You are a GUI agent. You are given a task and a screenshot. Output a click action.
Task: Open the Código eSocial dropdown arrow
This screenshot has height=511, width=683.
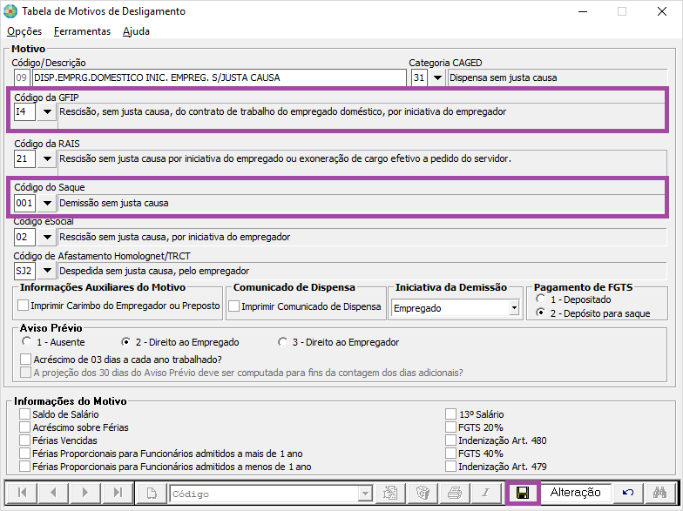pyautogui.click(x=47, y=237)
